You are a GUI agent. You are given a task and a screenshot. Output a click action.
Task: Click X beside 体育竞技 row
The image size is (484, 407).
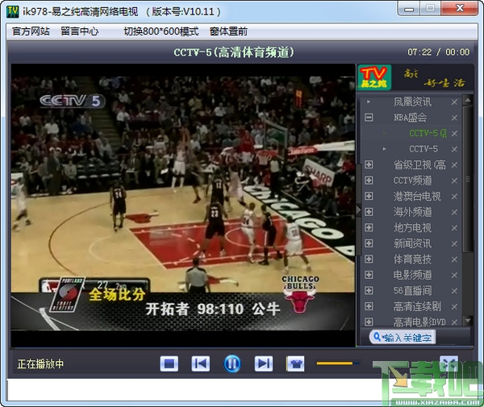[454, 259]
